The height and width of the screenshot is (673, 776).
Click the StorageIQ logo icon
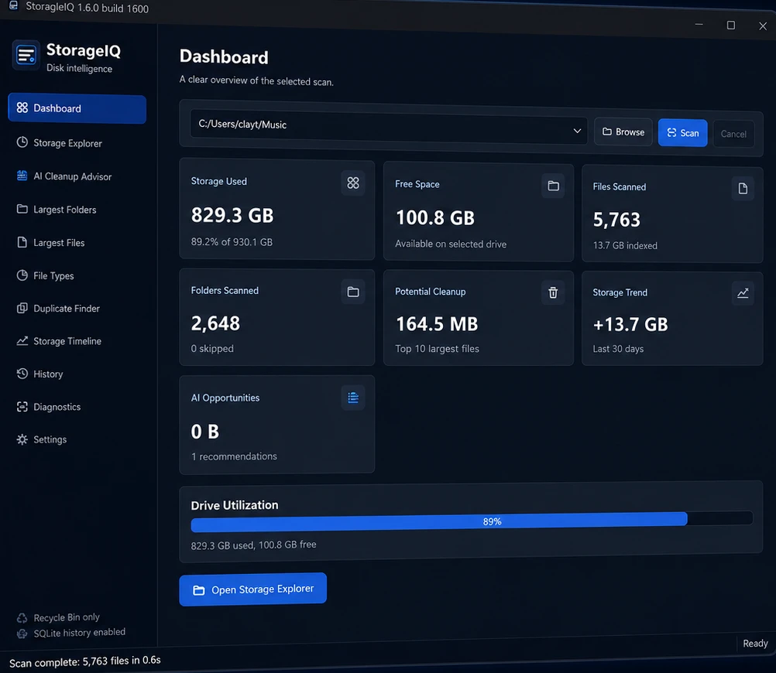pos(26,55)
